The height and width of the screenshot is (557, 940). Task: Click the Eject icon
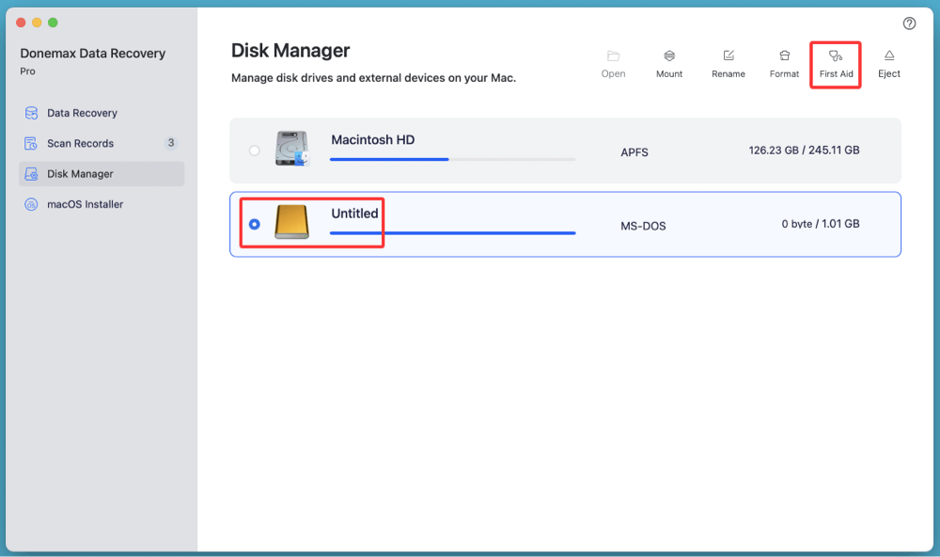click(887, 61)
